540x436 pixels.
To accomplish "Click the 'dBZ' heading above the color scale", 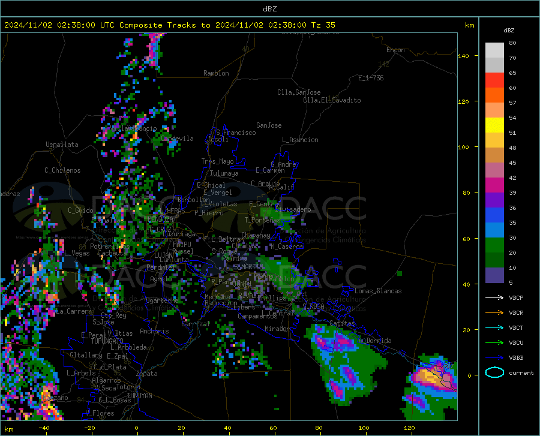I will click(509, 30).
